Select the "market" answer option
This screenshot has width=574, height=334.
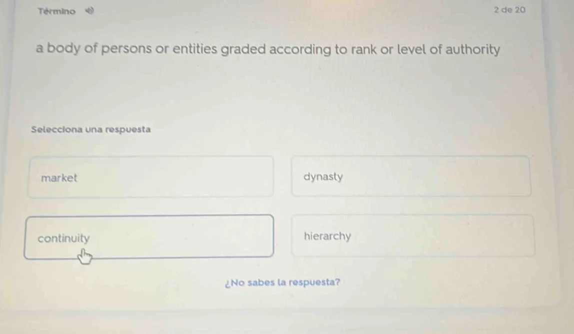pyautogui.click(x=150, y=177)
